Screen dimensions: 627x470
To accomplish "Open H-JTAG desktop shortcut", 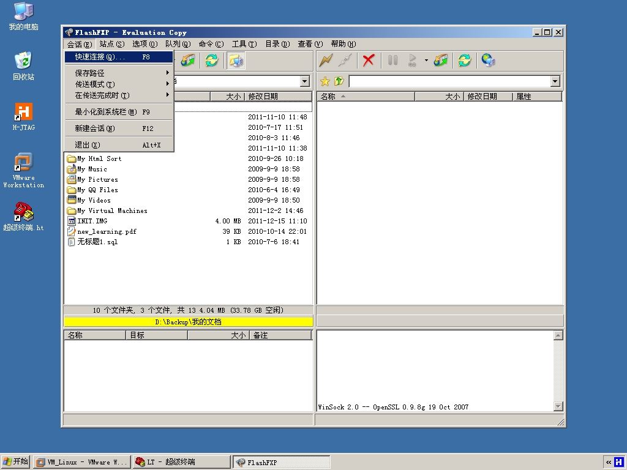I will (x=24, y=117).
